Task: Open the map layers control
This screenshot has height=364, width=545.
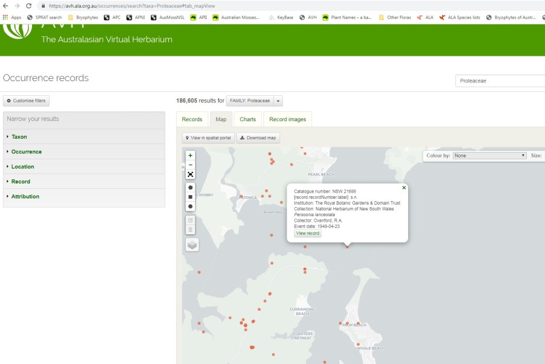Action: pos(191,245)
